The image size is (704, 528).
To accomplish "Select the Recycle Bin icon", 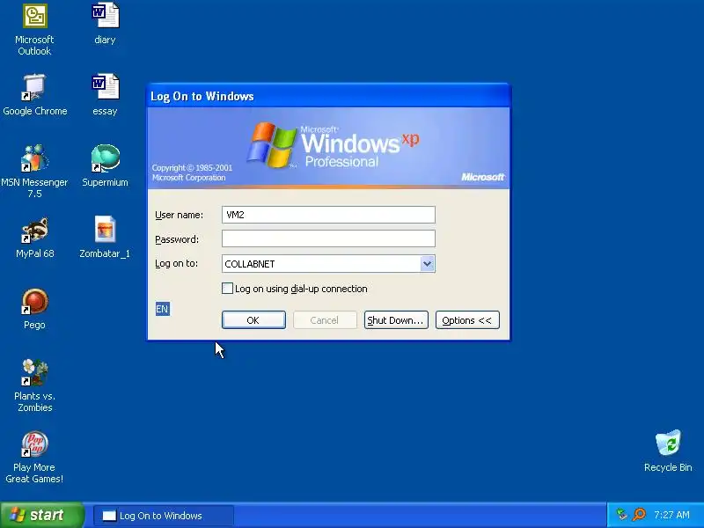I will tap(668, 444).
